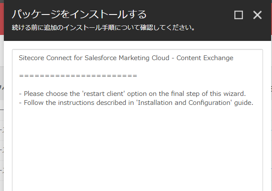Viewport: 272px width, 191px height.
Task: Click the words 'Salesforce Marketing Cloud'
Action: (x=127, y=58)
